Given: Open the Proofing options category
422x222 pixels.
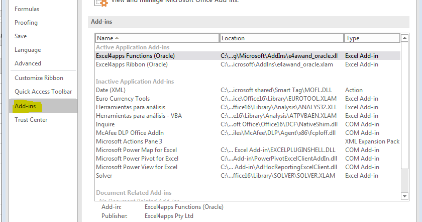Looking at the screenshot, I should [26, 23].
